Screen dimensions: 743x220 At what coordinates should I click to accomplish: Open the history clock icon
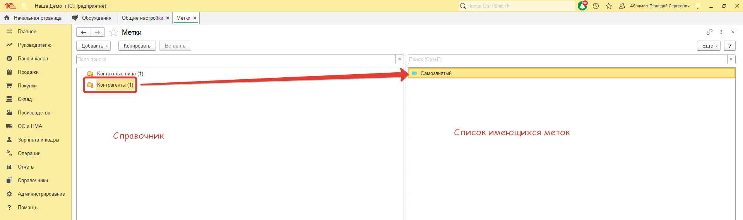click(x=596, y=6)
